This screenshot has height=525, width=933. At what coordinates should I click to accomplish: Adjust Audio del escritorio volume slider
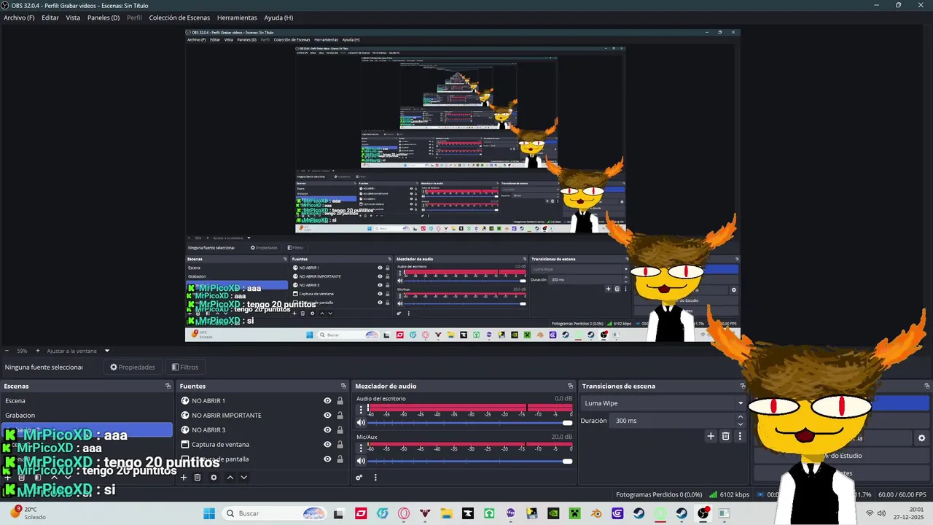click(470, 423)
